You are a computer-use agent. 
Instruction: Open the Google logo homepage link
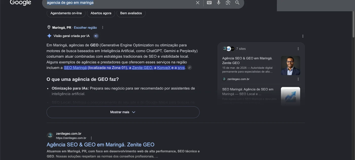click(21, 3)
